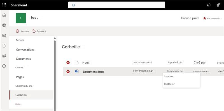Image resolution: width=224 pixels, height=111 pixels.
Task: Open My files page icon
Action: pyautogui.click(x=4, y=46)
